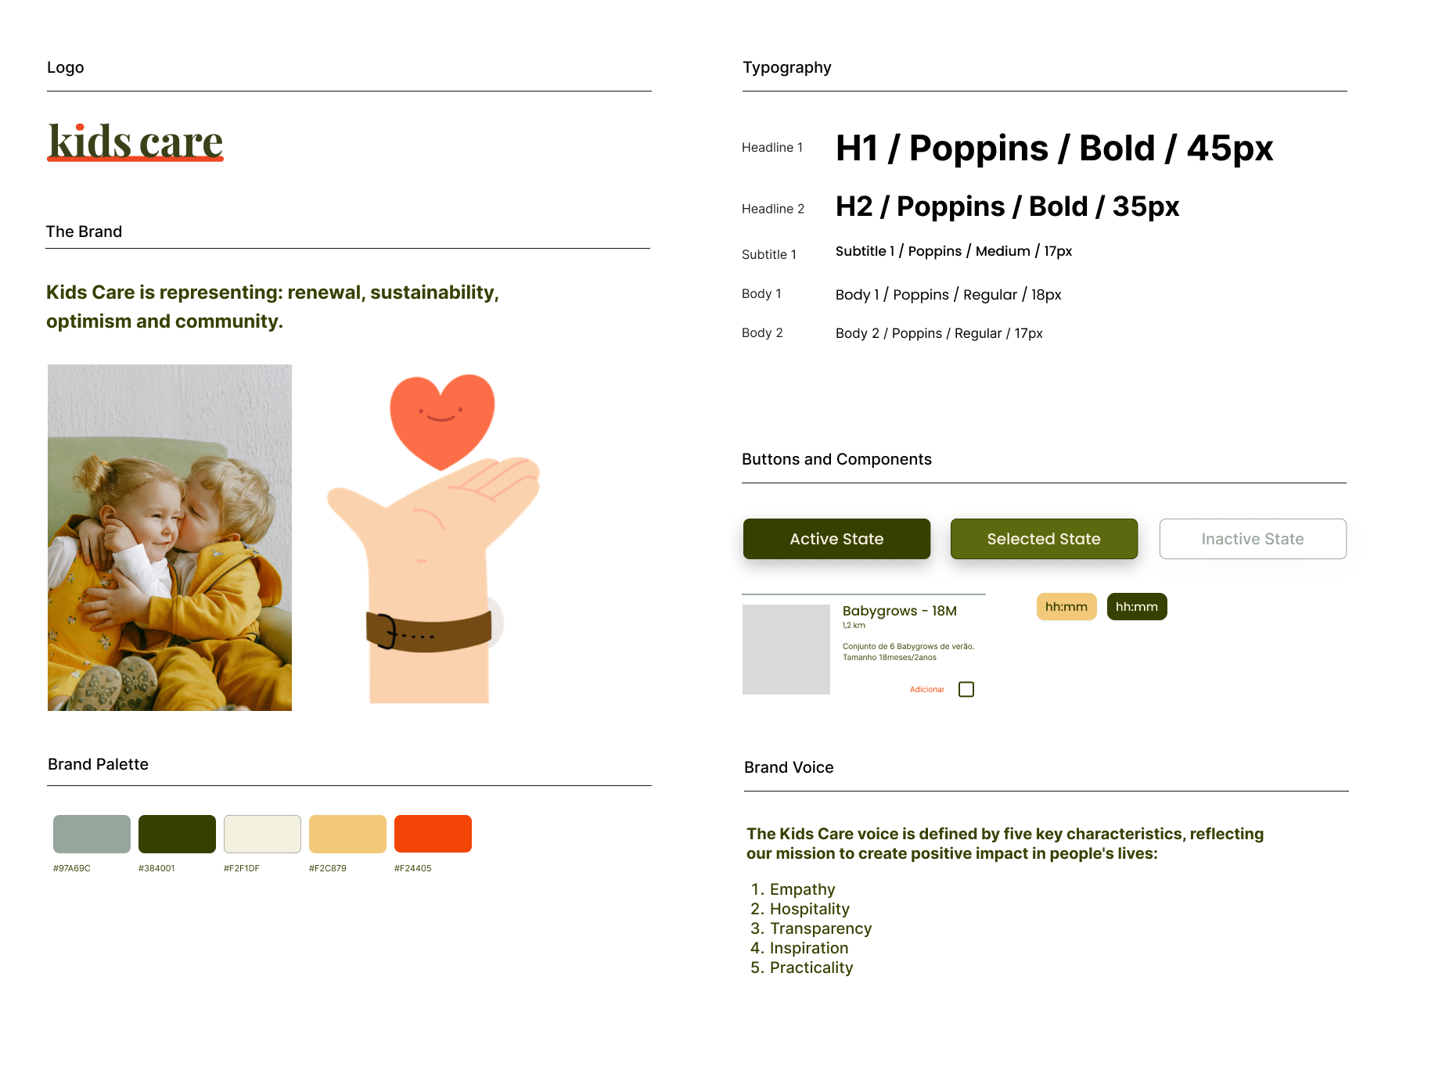
Task: Select the dark green hh:mm time chip
Action: click(1137, 607)
